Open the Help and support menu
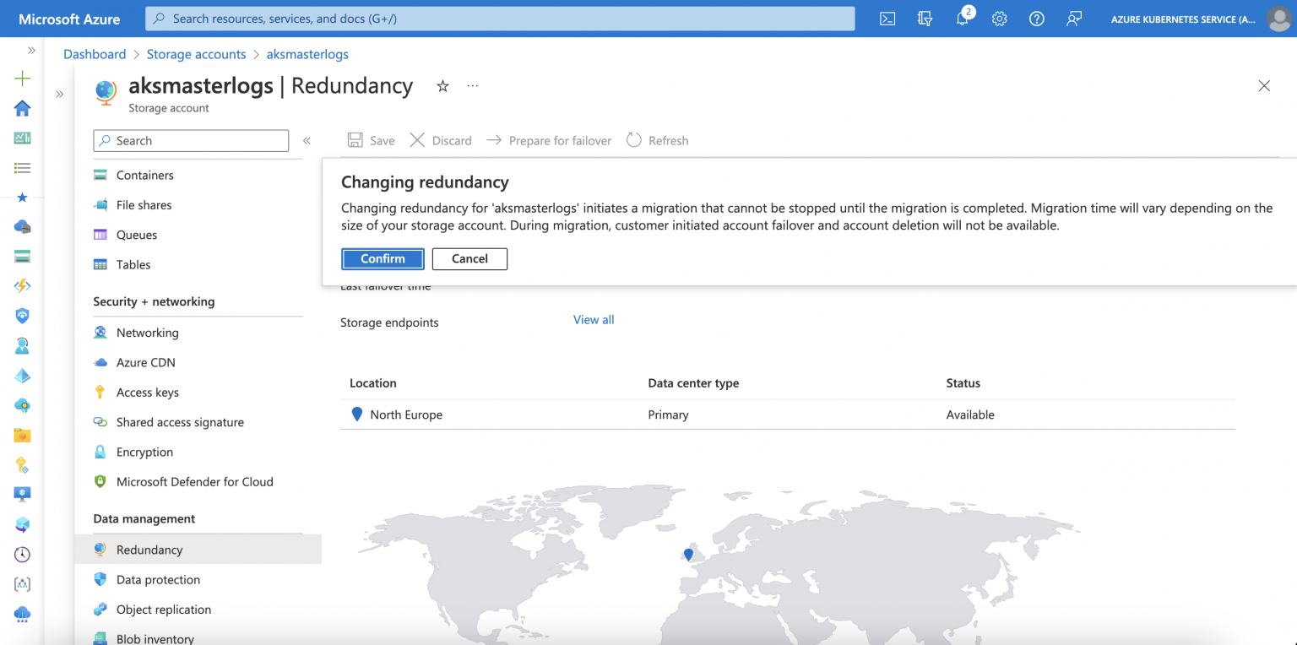The width and height of the screenshot is (1297, 645). click(x=1037, y=18)
